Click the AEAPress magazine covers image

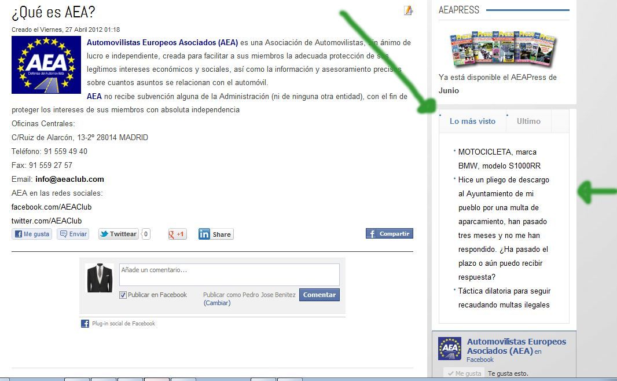click(x=503, y=49)
